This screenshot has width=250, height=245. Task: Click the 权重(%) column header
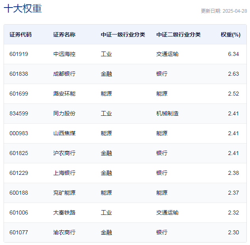pos(231,34)
